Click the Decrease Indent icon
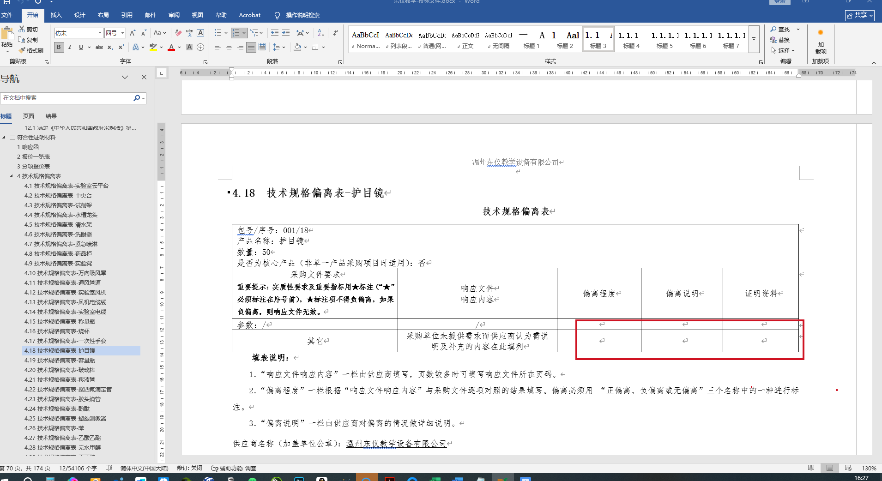 274,33
